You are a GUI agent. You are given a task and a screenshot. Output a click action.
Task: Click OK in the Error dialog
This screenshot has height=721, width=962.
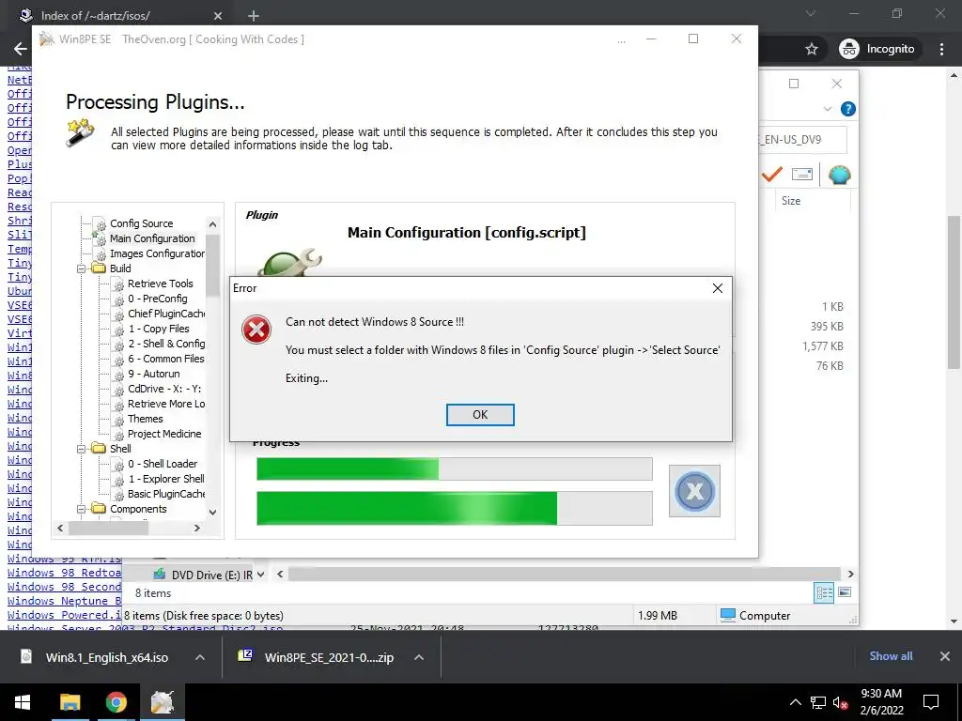pos(480,415)
